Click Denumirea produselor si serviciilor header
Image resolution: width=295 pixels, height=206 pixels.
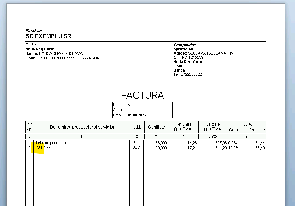pyautogui.click(x=82, y=127)
